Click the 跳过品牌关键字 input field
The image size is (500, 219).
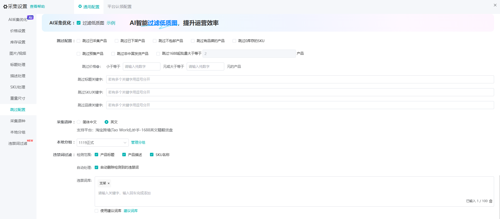pos(300,105)
